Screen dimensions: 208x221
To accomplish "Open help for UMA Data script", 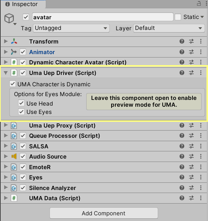I will (182, 198).
